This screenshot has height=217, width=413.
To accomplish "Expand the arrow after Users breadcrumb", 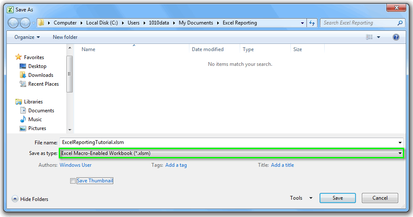I will (x=144, y=23).
